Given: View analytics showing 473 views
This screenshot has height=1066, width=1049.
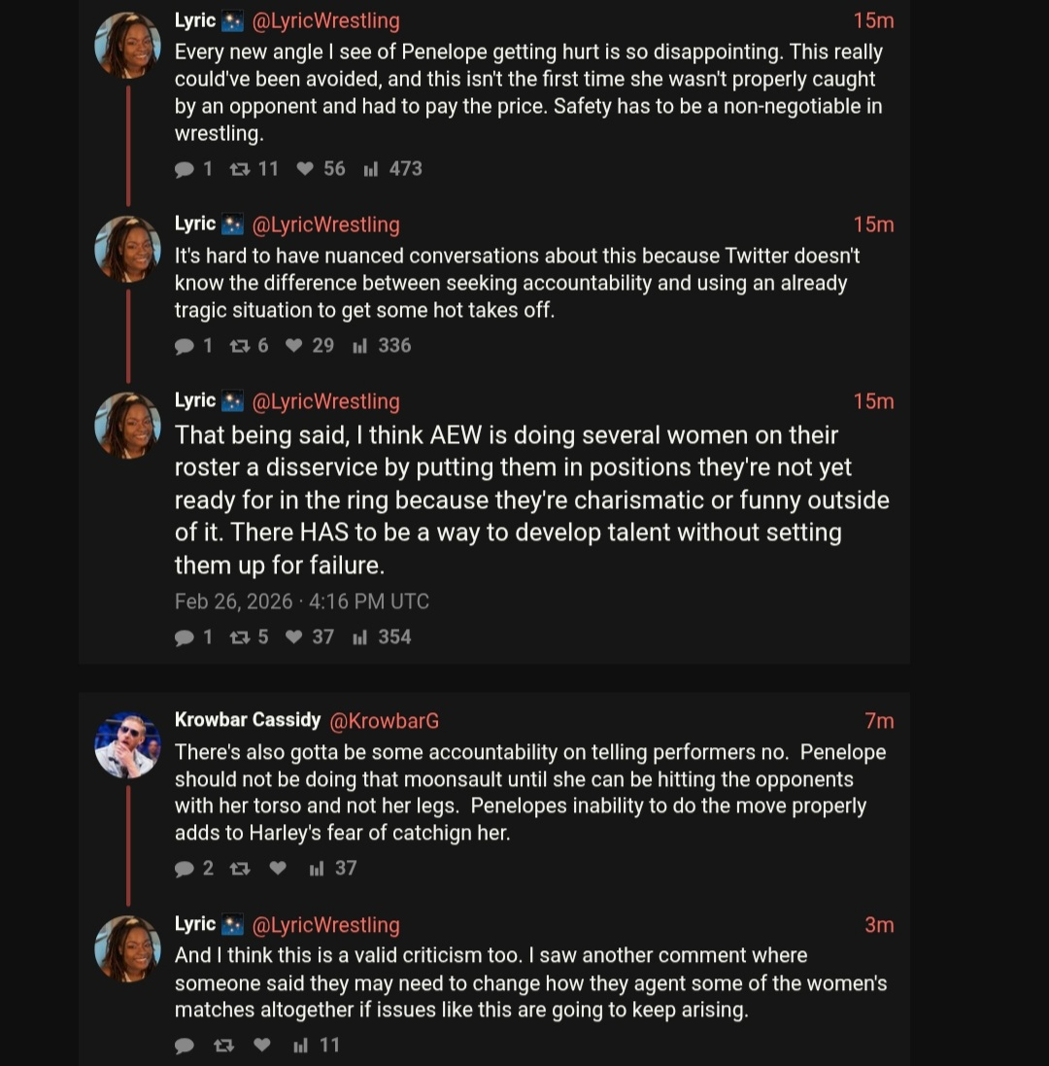Looking at the screenshot, I should [392, 169].
